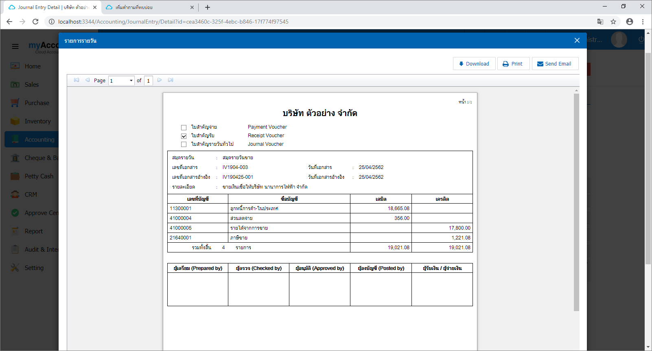Click the Purchase cart icon
Image resolution: width=652 pixels, height=351 pixels.
[15, 103]
